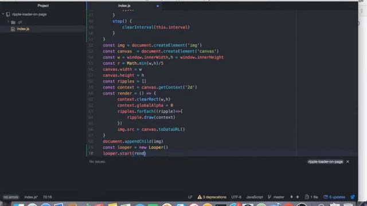Switch to the Project panel tab
Viewport: 367px width, 206px height.
pyautogui.click(x=43, y=6)
